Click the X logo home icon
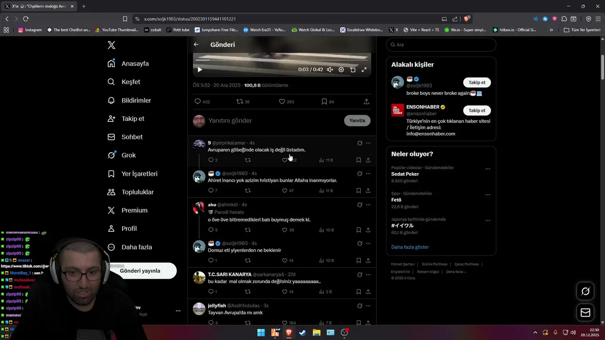 pos(112,45)
